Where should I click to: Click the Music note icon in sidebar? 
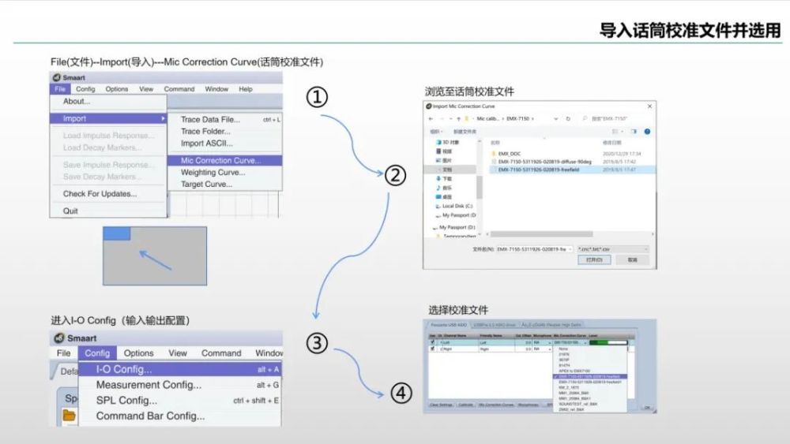438,188
